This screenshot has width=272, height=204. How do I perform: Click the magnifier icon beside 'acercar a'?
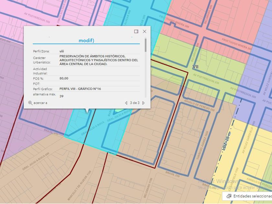(x=30, y=103)
